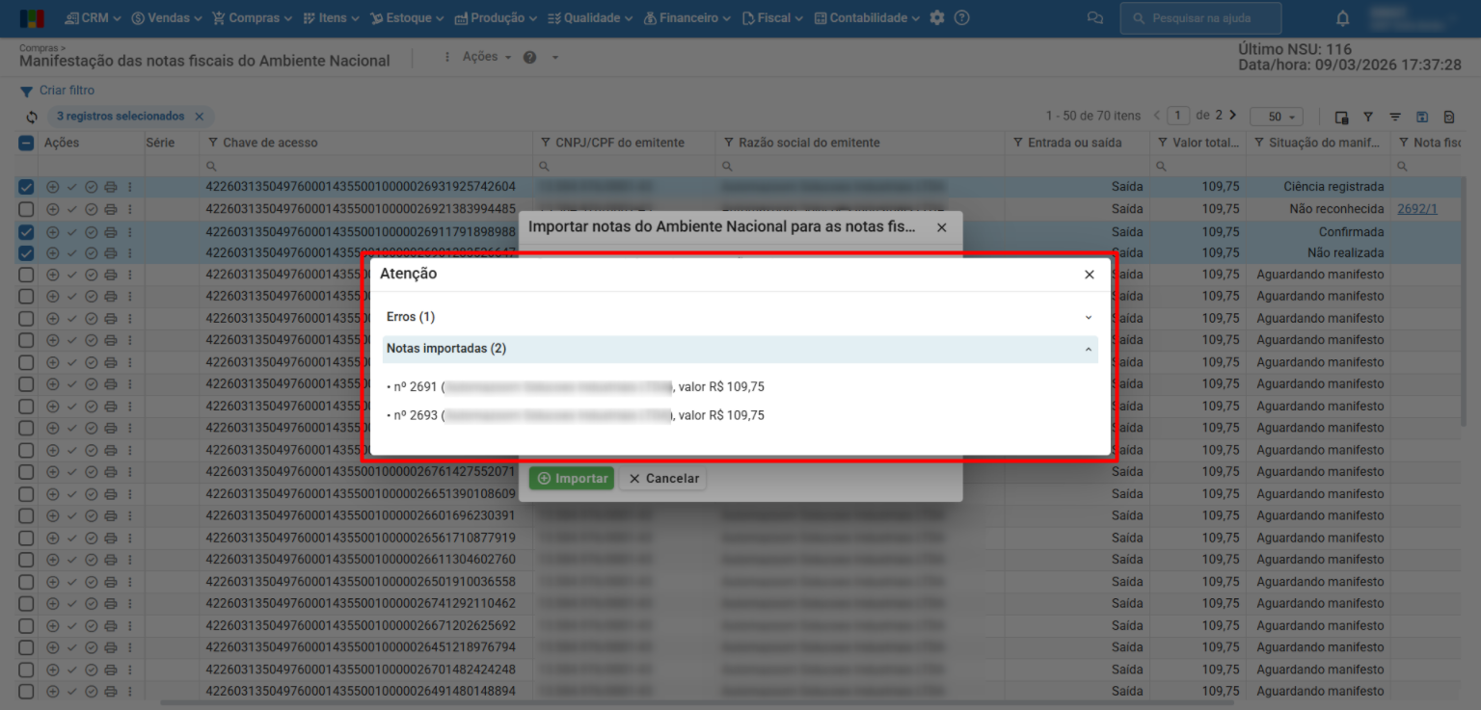Open the Vendas menu
This screenshot has height=710, width=1481.
tap(167, 18)
